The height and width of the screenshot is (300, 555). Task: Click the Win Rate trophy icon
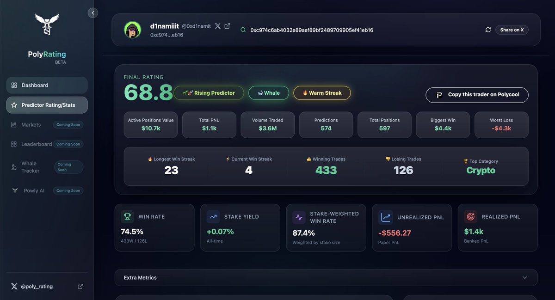127,216
